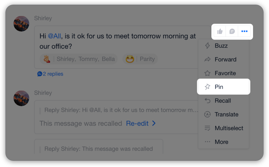This screenshot has height=167, width=269.
Task: Open the 2 replies thread link
Action: [x=50, y=74]
